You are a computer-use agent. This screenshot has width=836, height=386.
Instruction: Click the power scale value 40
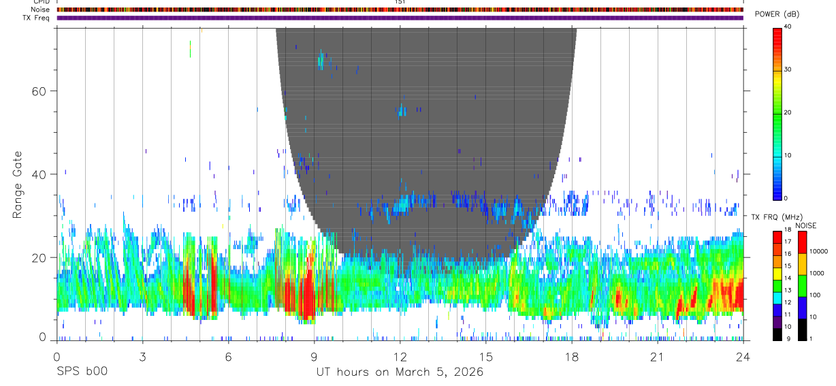point(787,27)
